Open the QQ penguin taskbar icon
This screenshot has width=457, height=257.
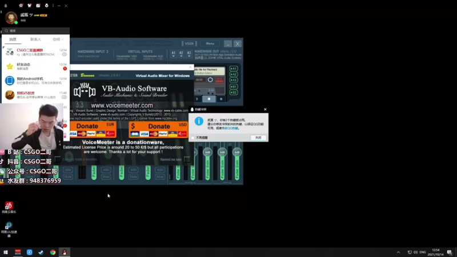(65, 252)
